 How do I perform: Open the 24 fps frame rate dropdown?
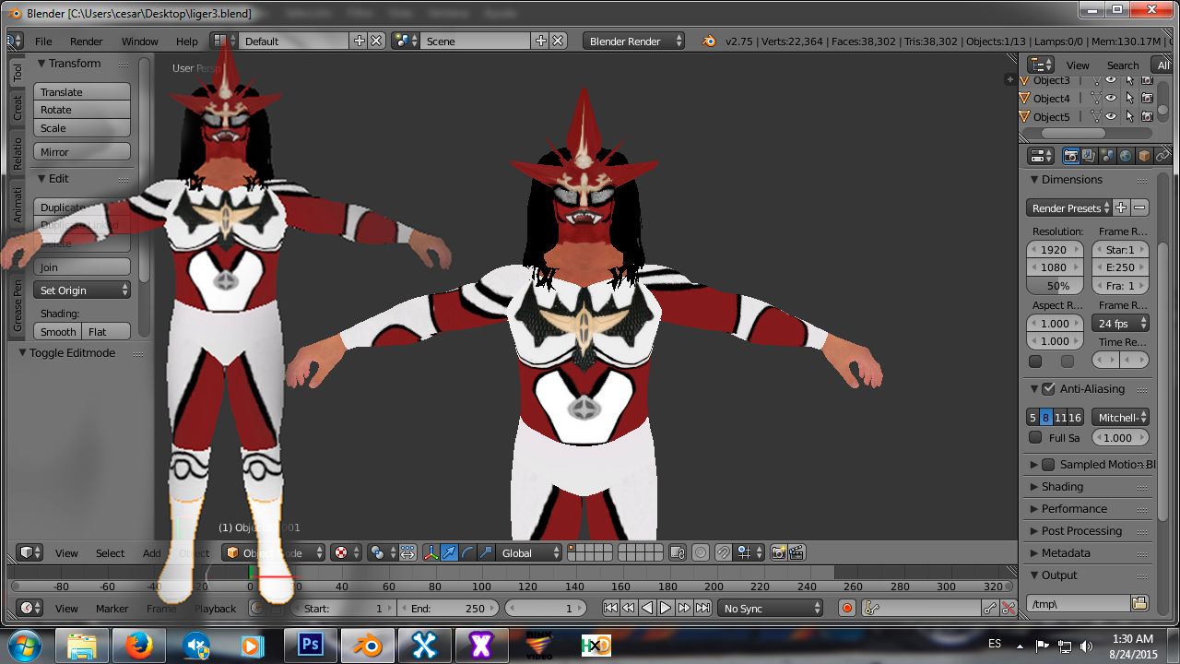tap(1121, 323)
